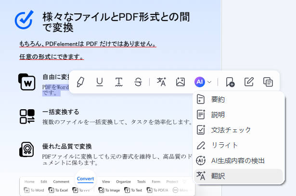
Task: Choose 文法チェック from the AI menu
Action: (239, 130)
